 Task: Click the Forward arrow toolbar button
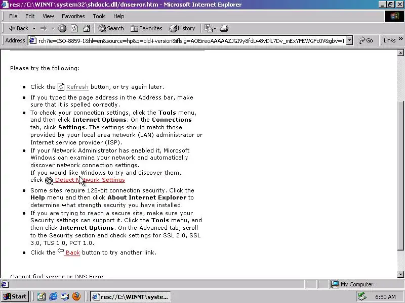(44, 28)
